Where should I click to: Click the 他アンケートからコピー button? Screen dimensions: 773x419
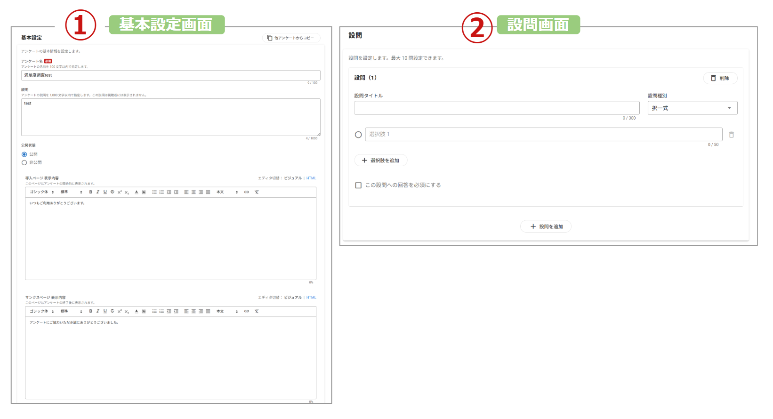pos(291,38)
